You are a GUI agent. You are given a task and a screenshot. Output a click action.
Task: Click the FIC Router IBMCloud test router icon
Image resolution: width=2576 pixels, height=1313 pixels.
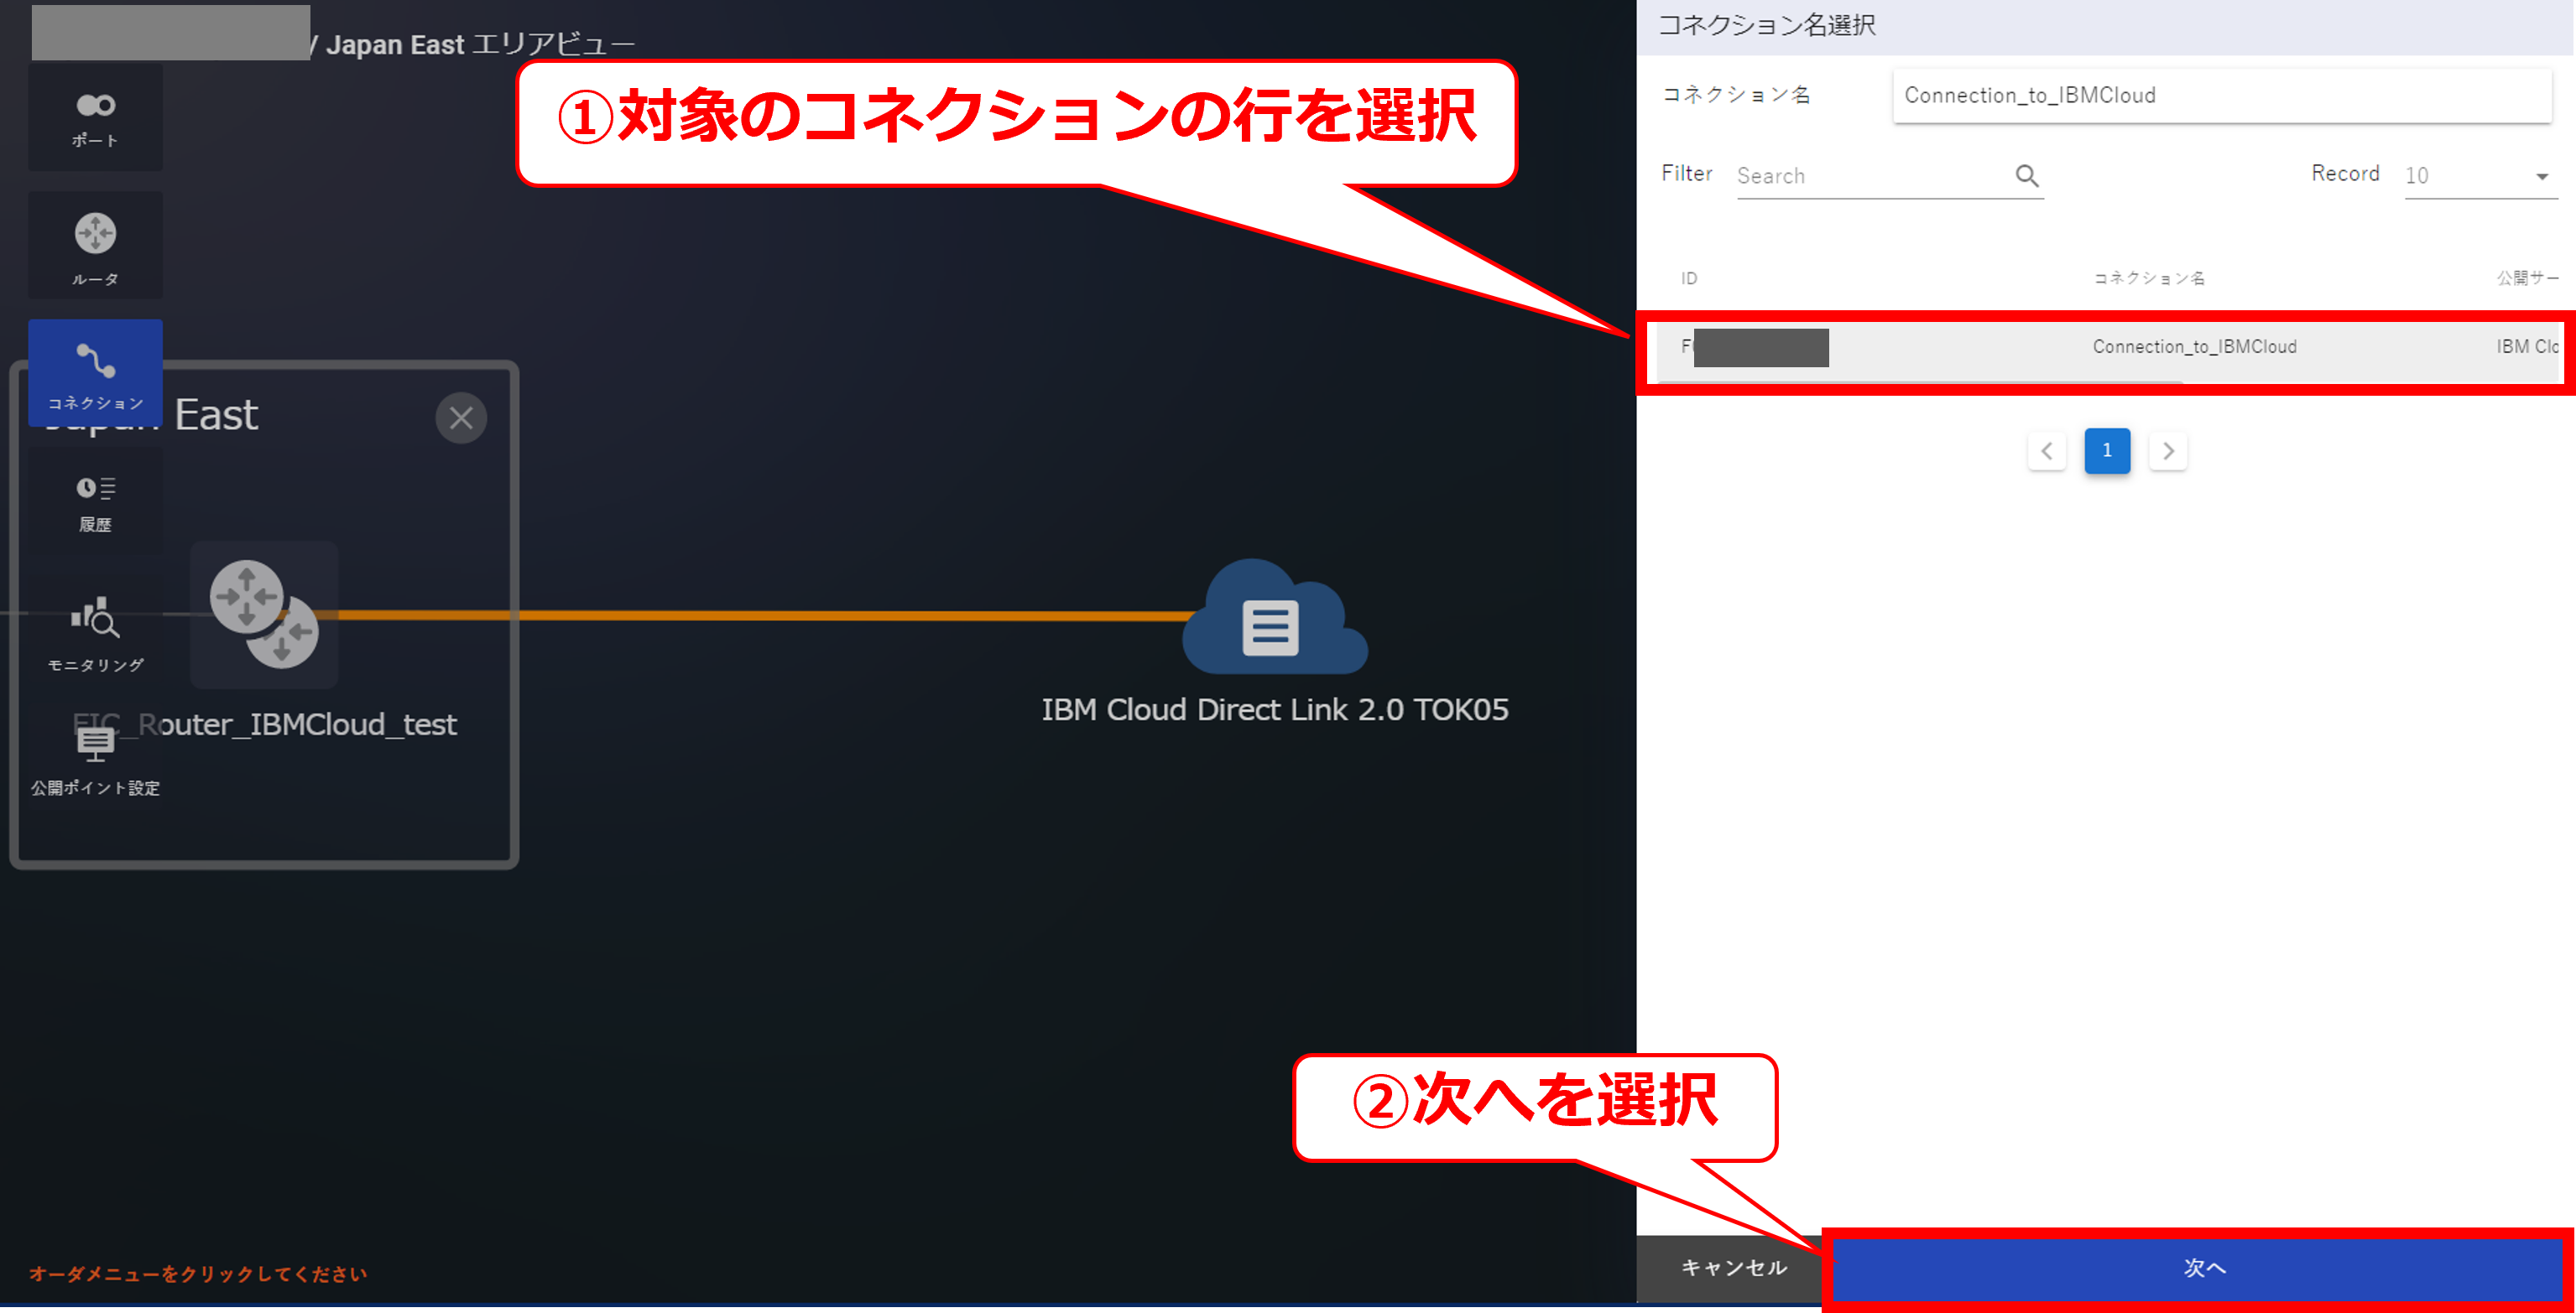[264, 614]
